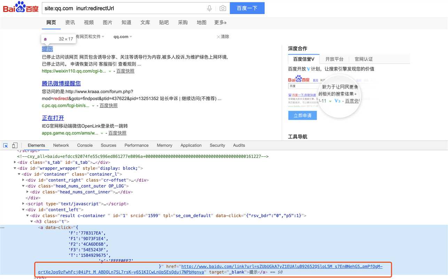The height and width of the screenshot is (279, 448).
Task: Switch to DevTools Network tab
Action: (61, 145)
